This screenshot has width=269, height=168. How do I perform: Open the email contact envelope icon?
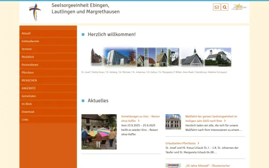tap(217, 7)
